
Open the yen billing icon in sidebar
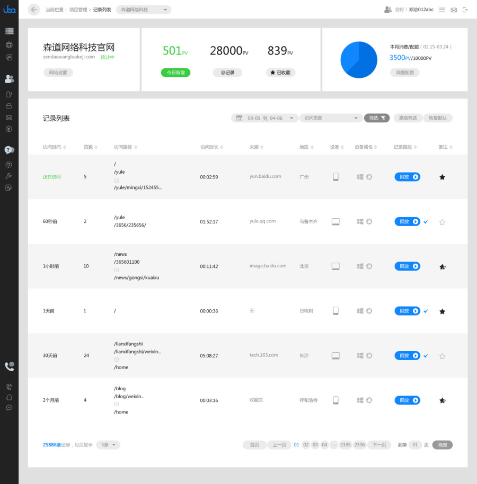pos(9,129)
